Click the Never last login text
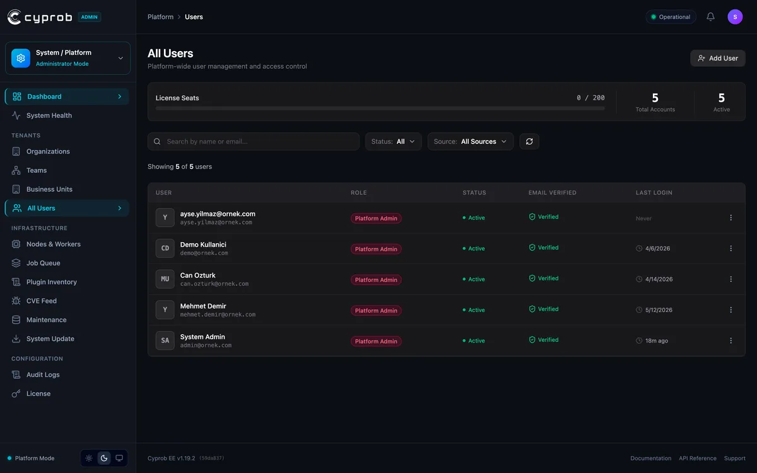The width and height of the screenshot is (757, 473). click(x=643, y=218)
